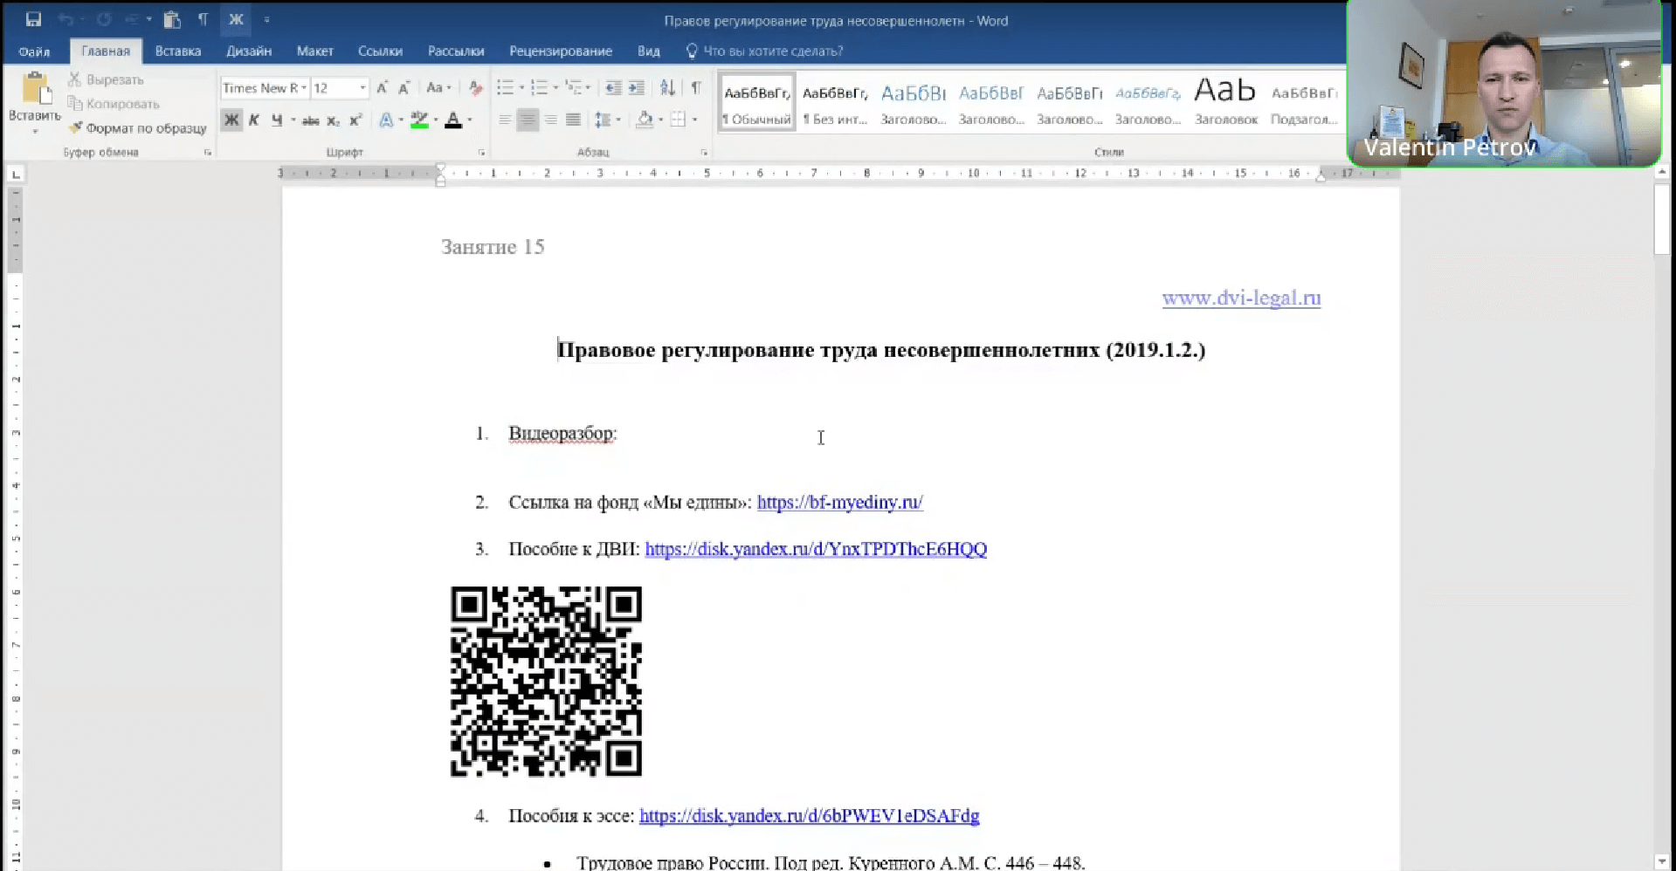The image size is (1676, 871).
Task: Toggle paragraph marks display
Action: pos(696,87)
